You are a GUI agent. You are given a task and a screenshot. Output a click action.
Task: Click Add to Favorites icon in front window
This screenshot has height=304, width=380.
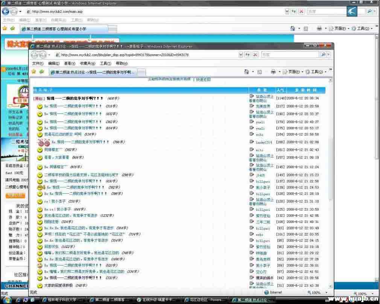41,72
